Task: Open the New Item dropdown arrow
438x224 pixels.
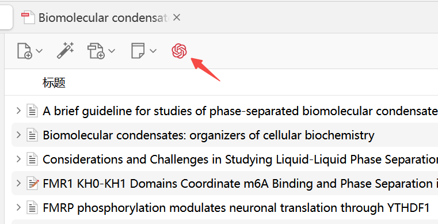Action: [39, 51]
